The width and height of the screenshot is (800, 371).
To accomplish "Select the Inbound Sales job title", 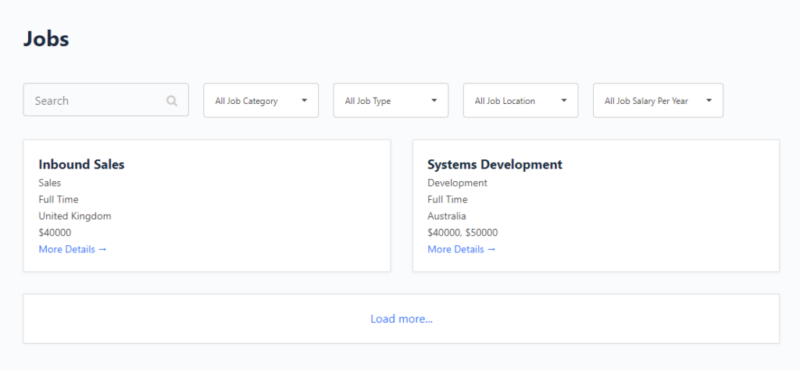I will point(81,164).
